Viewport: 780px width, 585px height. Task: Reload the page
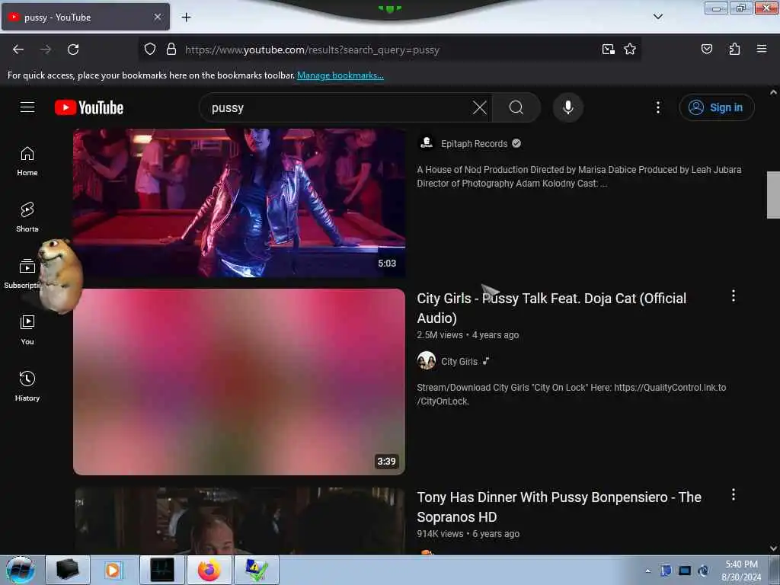click(73, 50)
